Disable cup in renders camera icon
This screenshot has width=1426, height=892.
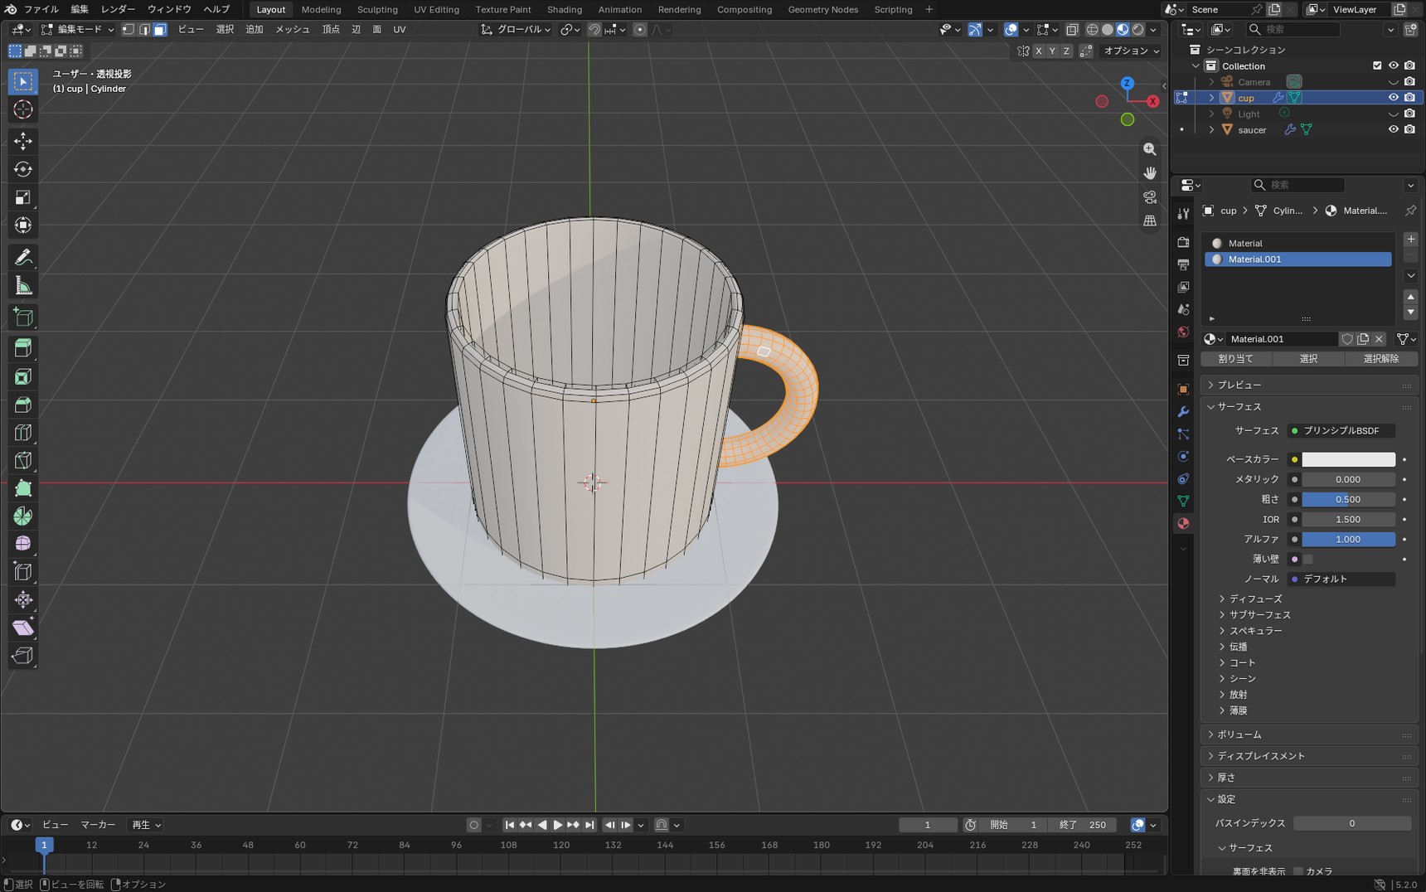(x=1409, y=98)
